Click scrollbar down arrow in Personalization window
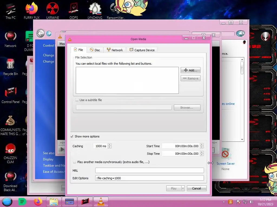Screen dimensions: 277x207 click(x=242, y=139)
